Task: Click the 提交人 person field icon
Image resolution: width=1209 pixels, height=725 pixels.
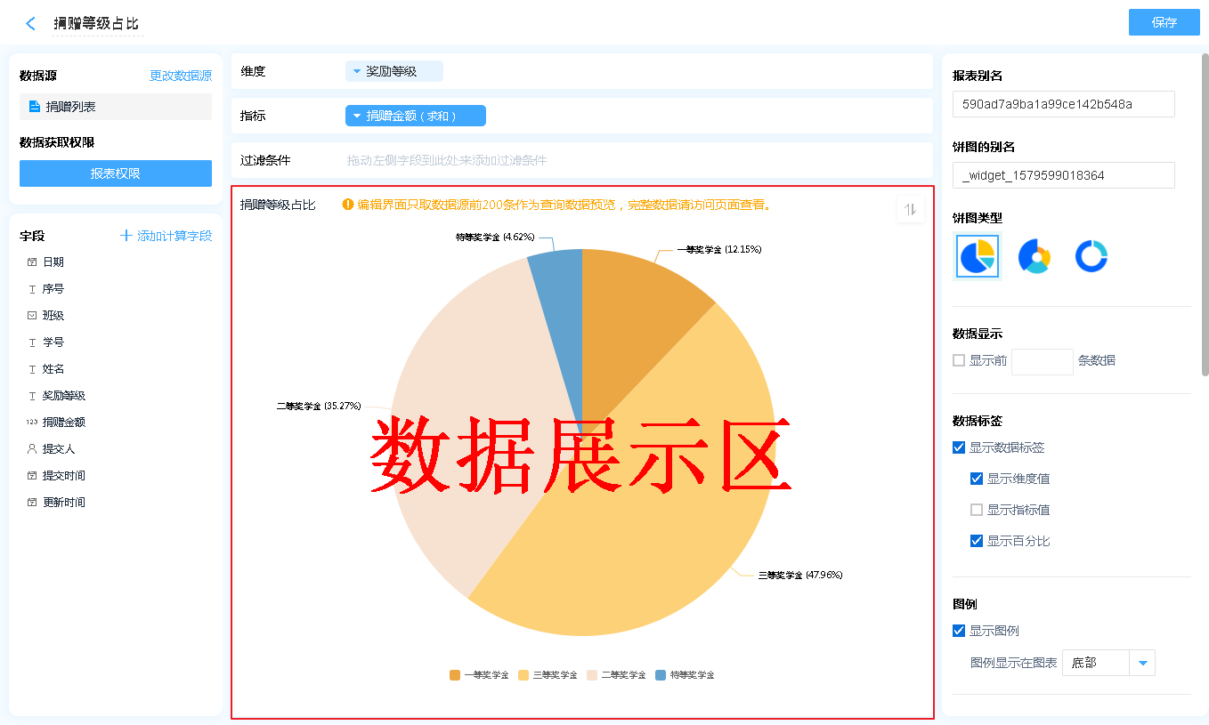Action: point(32,449)
